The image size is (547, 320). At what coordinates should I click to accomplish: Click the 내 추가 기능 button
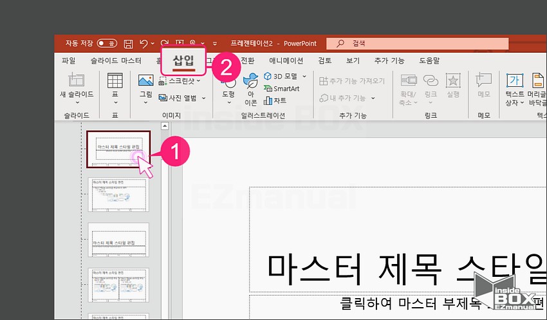pyautogui.click(x=342, y=98)
